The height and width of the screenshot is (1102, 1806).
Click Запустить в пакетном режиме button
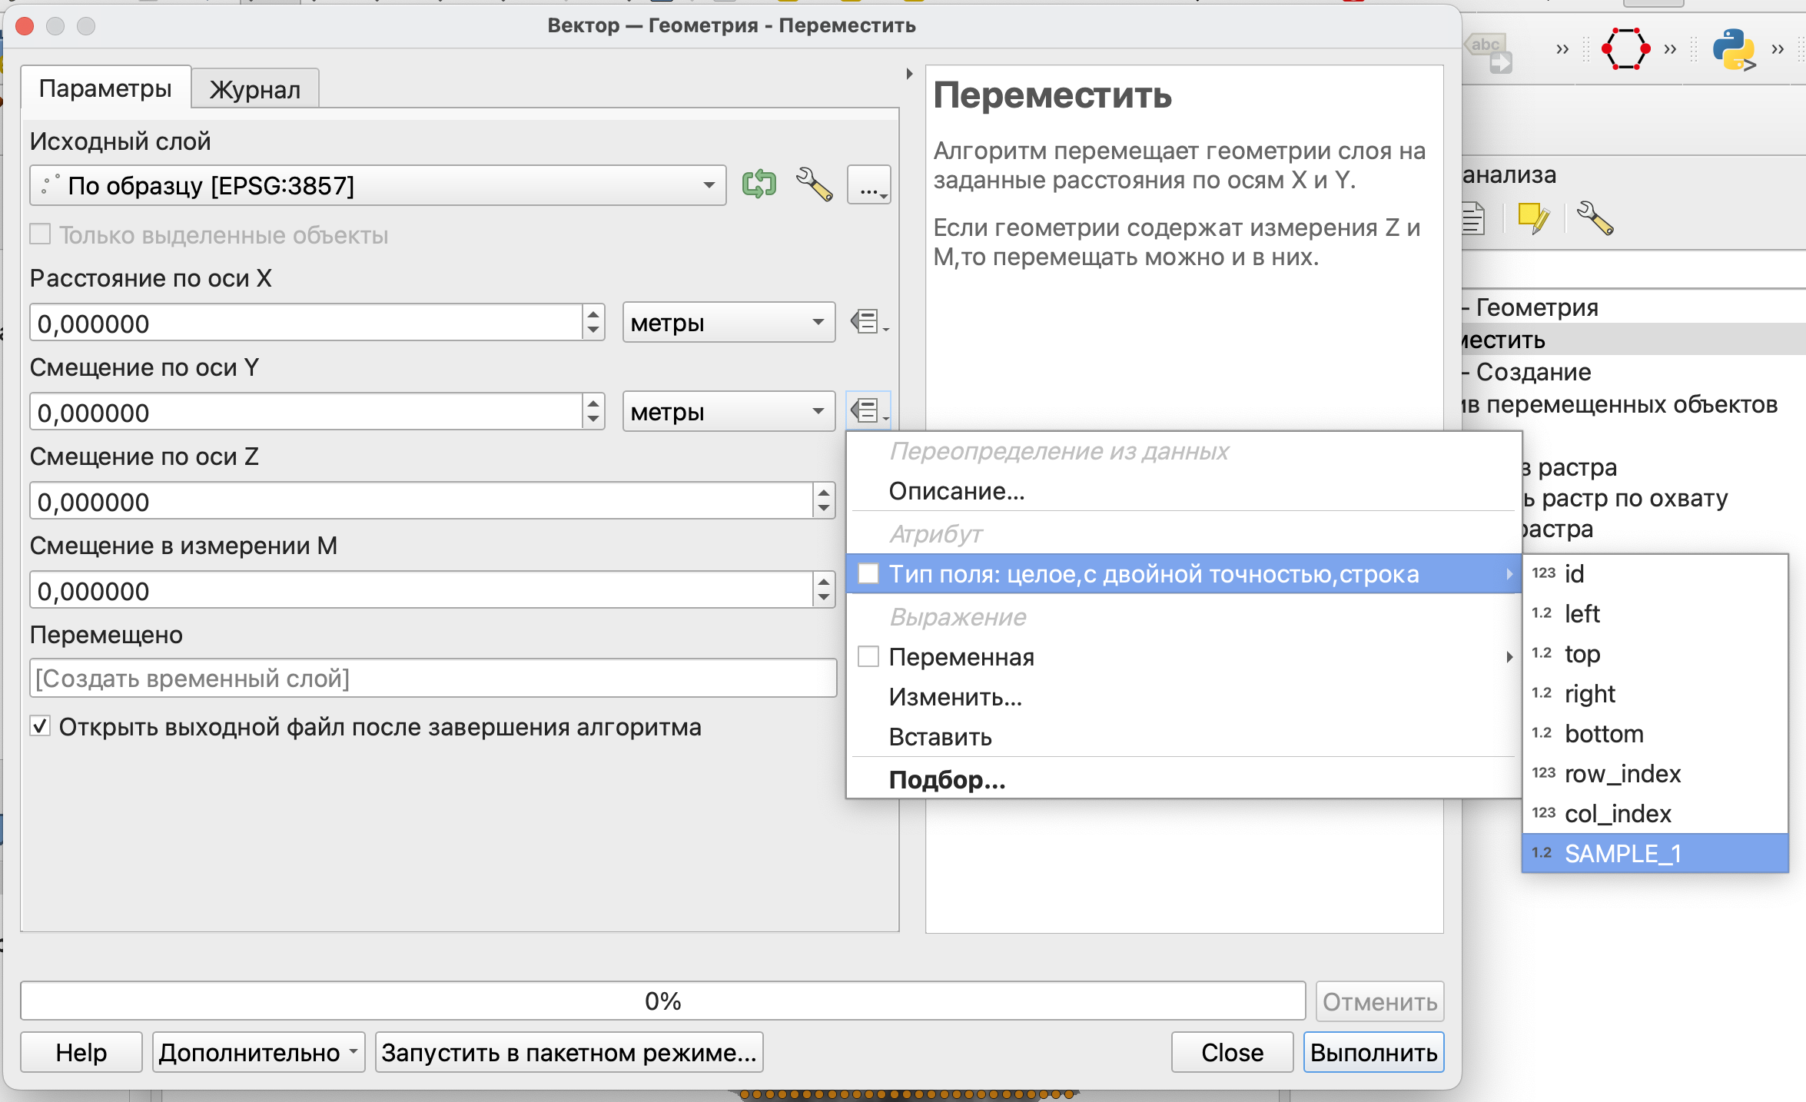click(x=569, y=1052)
